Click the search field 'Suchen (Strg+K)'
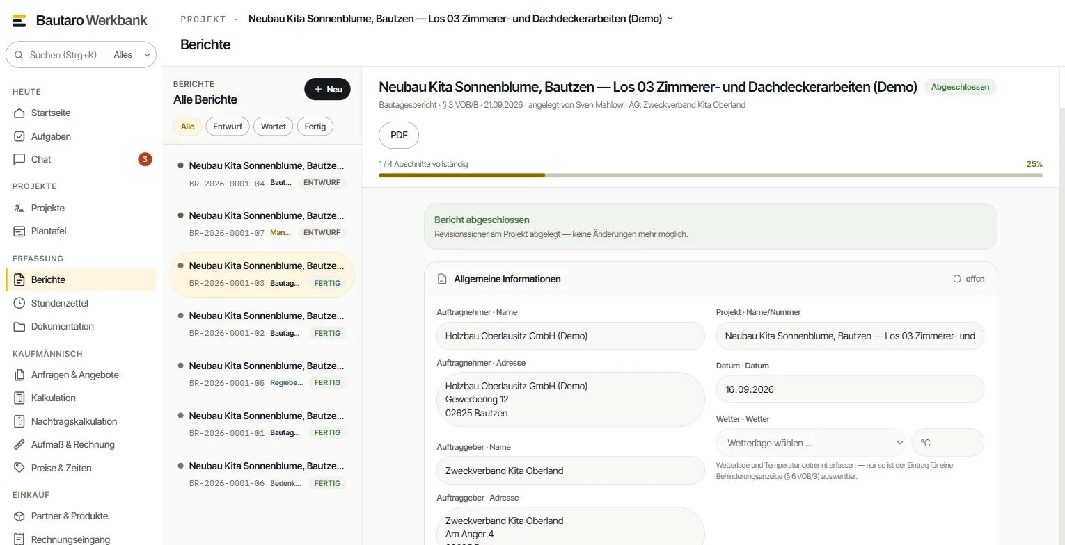1065x545 pixels. [x=63, y=55]
